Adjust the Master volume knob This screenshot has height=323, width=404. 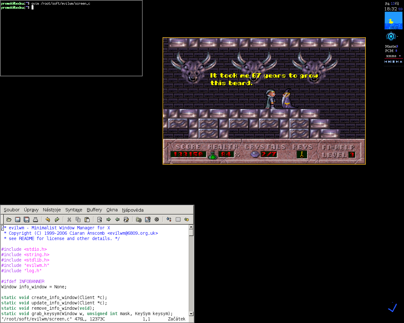pyautogui.click(x=397, y=46)
